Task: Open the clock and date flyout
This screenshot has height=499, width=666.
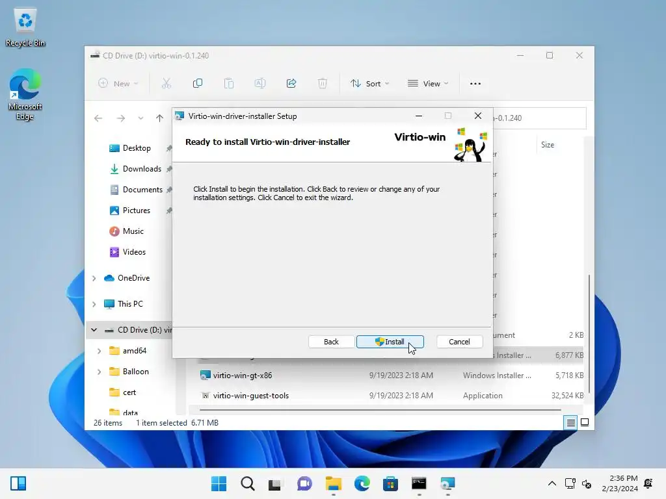Action: pos(620,483)
